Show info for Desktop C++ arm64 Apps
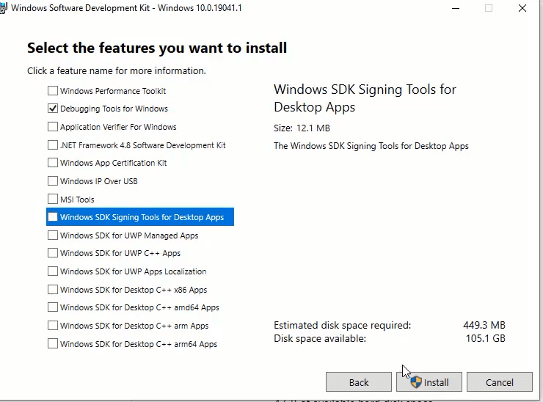Screen dimensions: 543x402 click(139, 344)
